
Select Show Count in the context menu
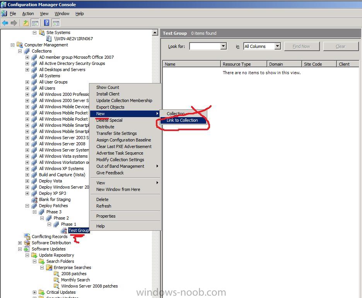(108, 87)
